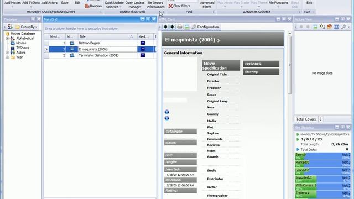Click the HTML Card vertical scrollbar
The height and width of the screenshot is (199, 354).
pos(290,65)
